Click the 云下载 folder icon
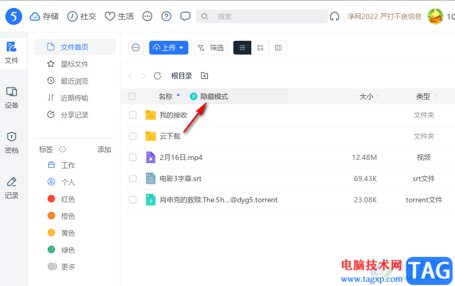455x286 pixels. coord(151,136)
